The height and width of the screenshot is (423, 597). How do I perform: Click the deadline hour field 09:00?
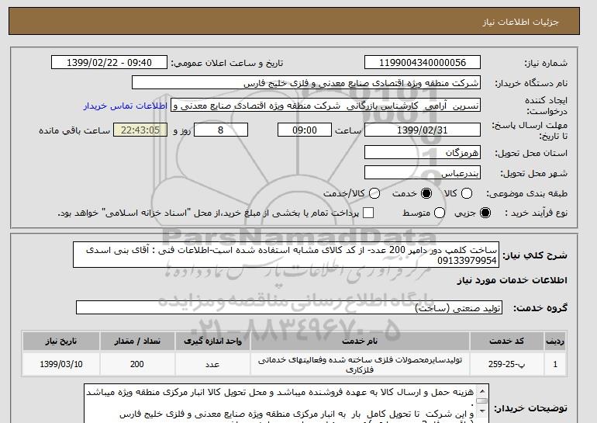click(305, 130)
